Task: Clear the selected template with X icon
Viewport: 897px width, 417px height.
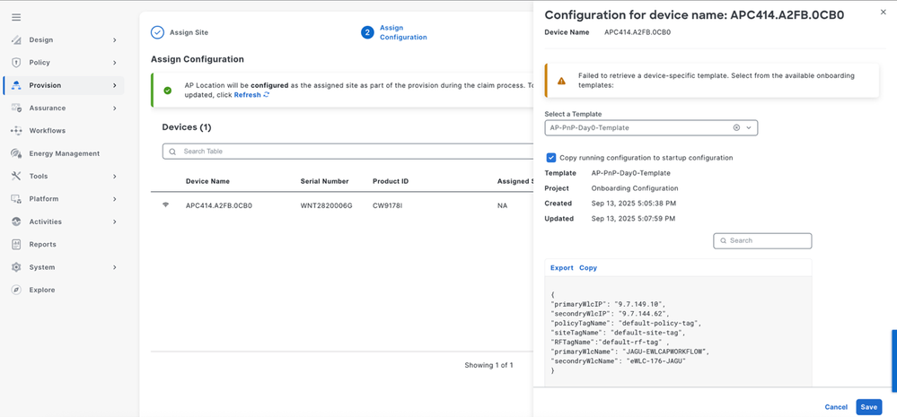Action: [737, 128]
